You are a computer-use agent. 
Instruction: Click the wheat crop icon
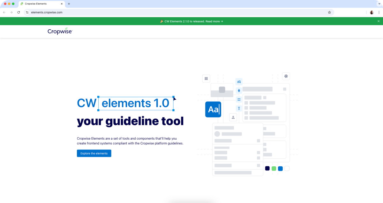coord(239,91)
